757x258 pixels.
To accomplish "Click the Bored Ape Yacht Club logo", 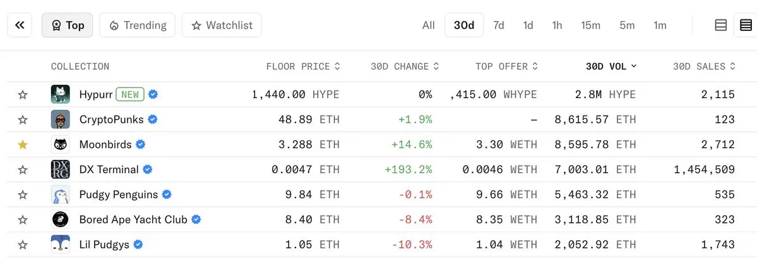I will coord(61,220).
